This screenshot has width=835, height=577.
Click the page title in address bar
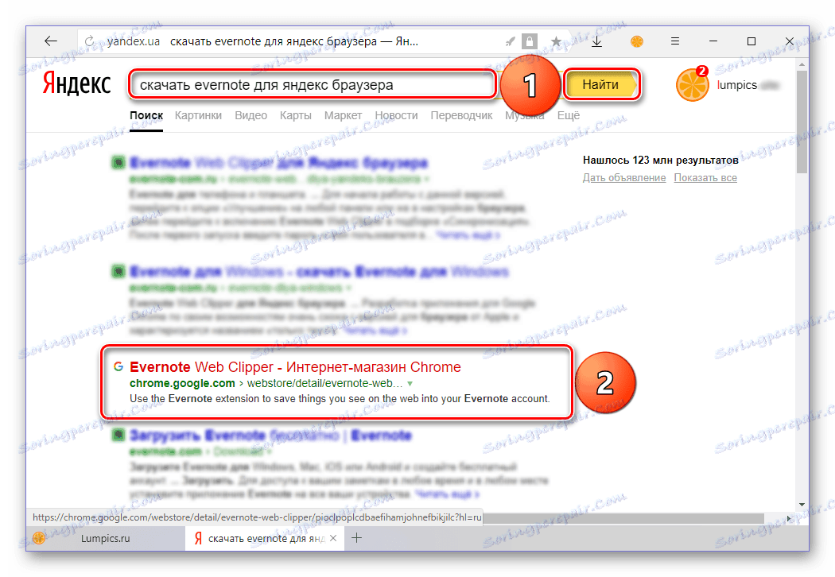[294, 41]
